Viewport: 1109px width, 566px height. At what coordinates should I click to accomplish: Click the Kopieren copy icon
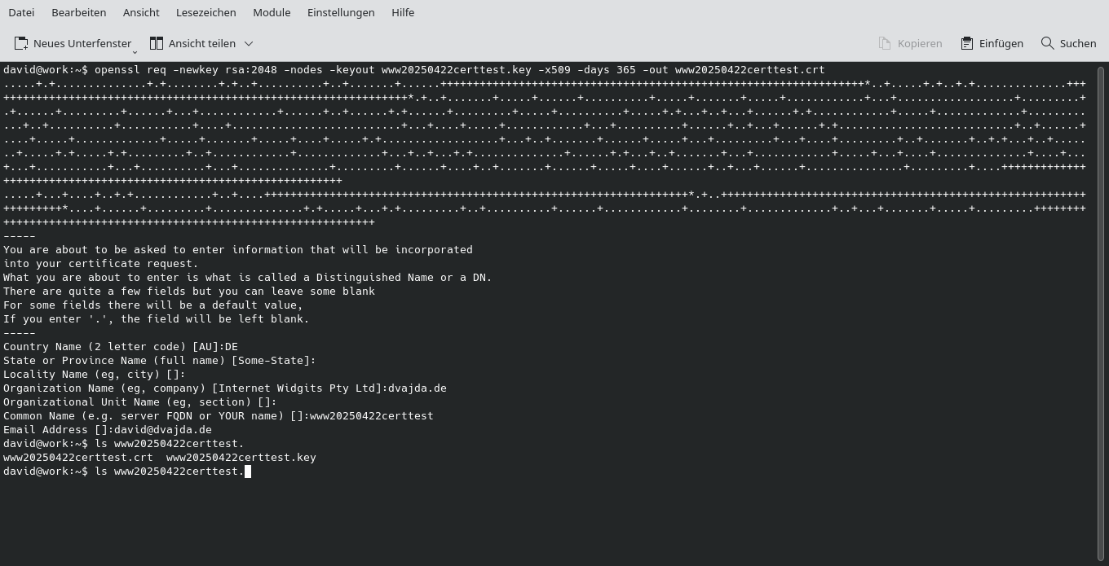click(x=883, y=43)
